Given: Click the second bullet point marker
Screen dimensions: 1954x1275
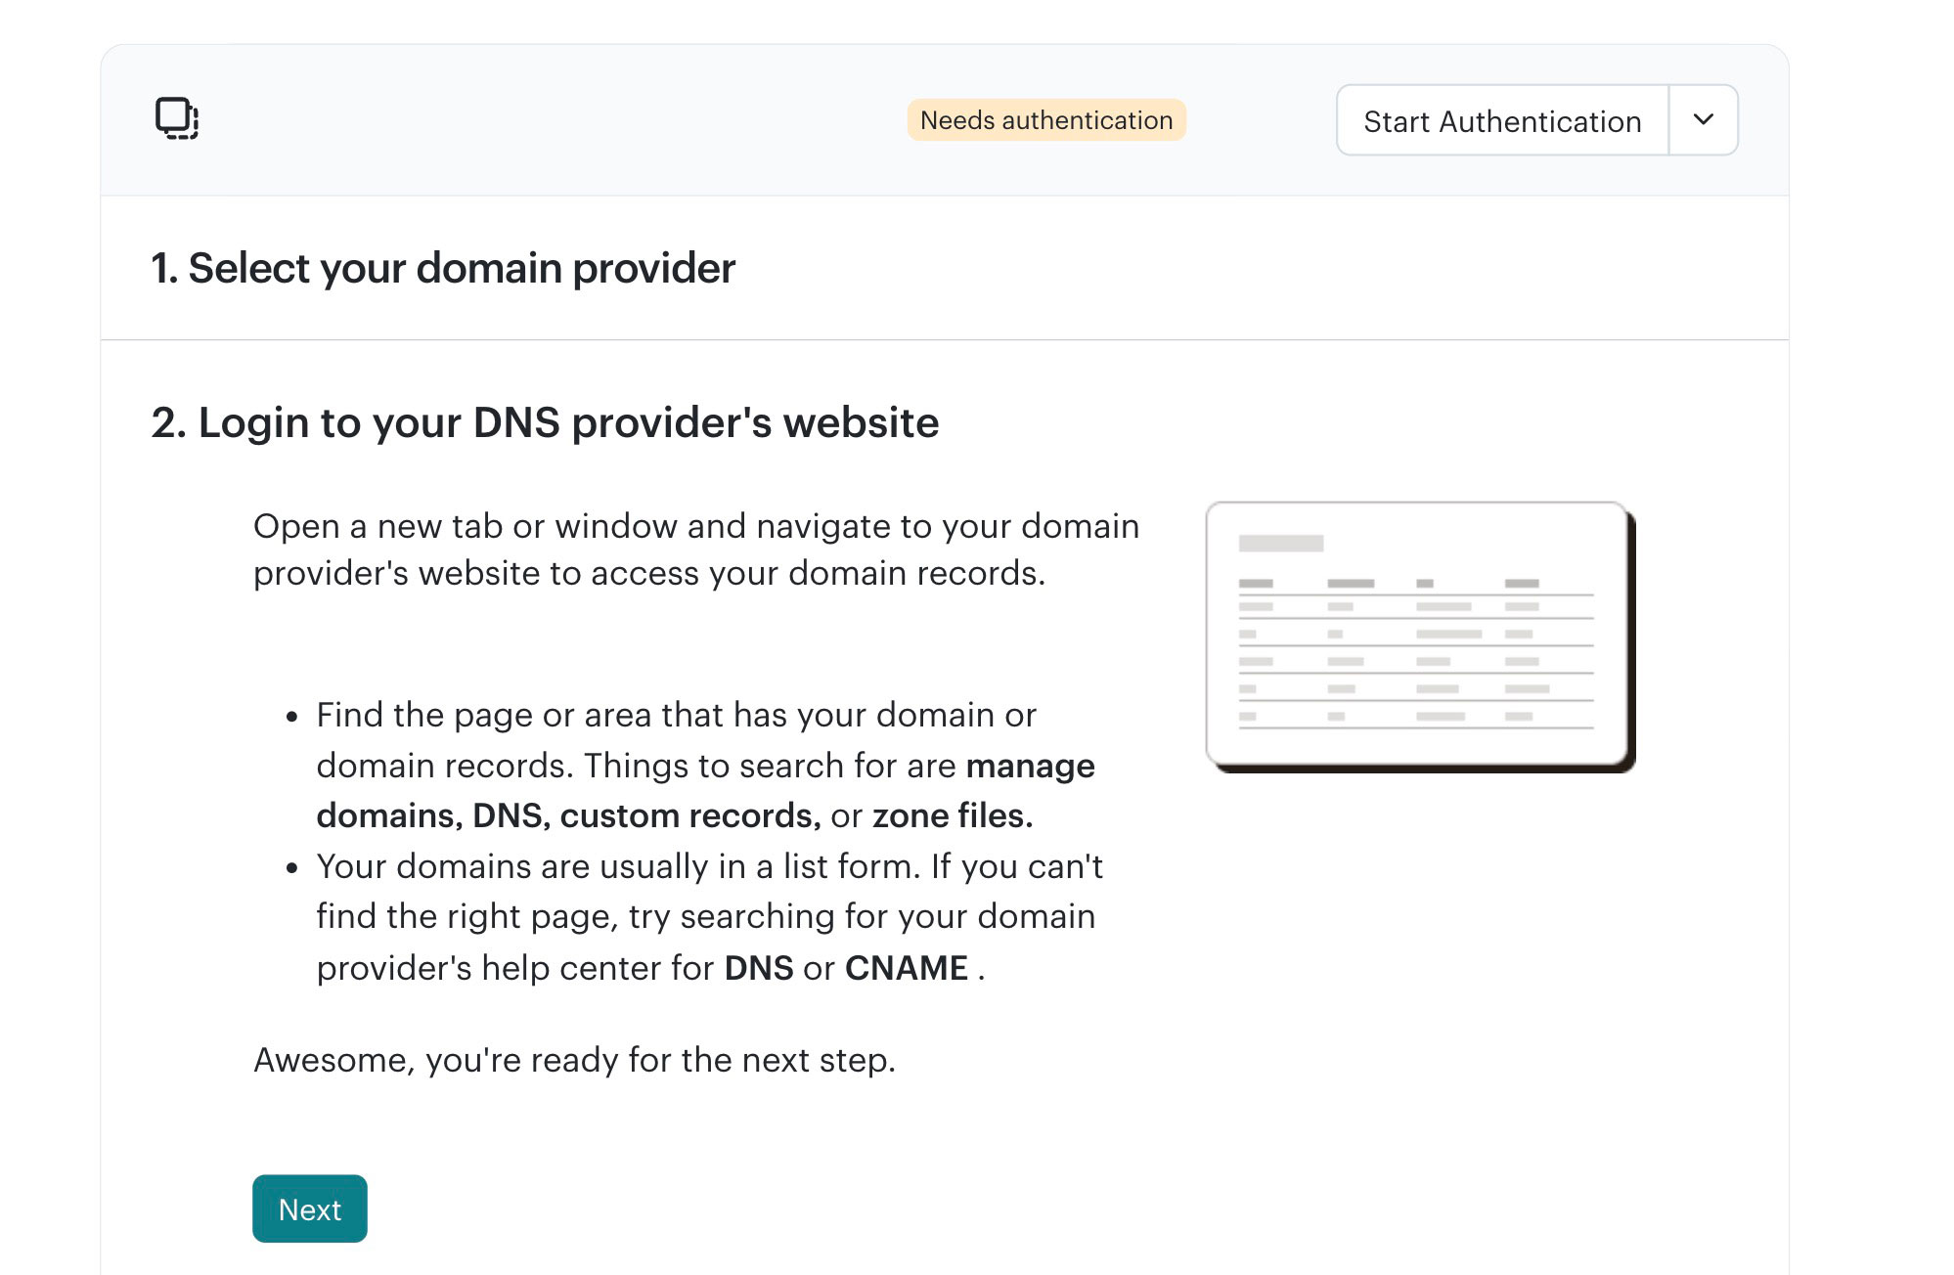Looking at the screenshot, I should coord(291,868).
